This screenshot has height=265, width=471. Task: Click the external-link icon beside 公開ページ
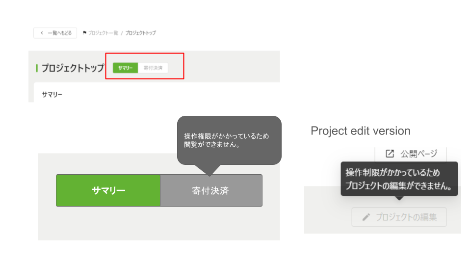coord(390,154)
